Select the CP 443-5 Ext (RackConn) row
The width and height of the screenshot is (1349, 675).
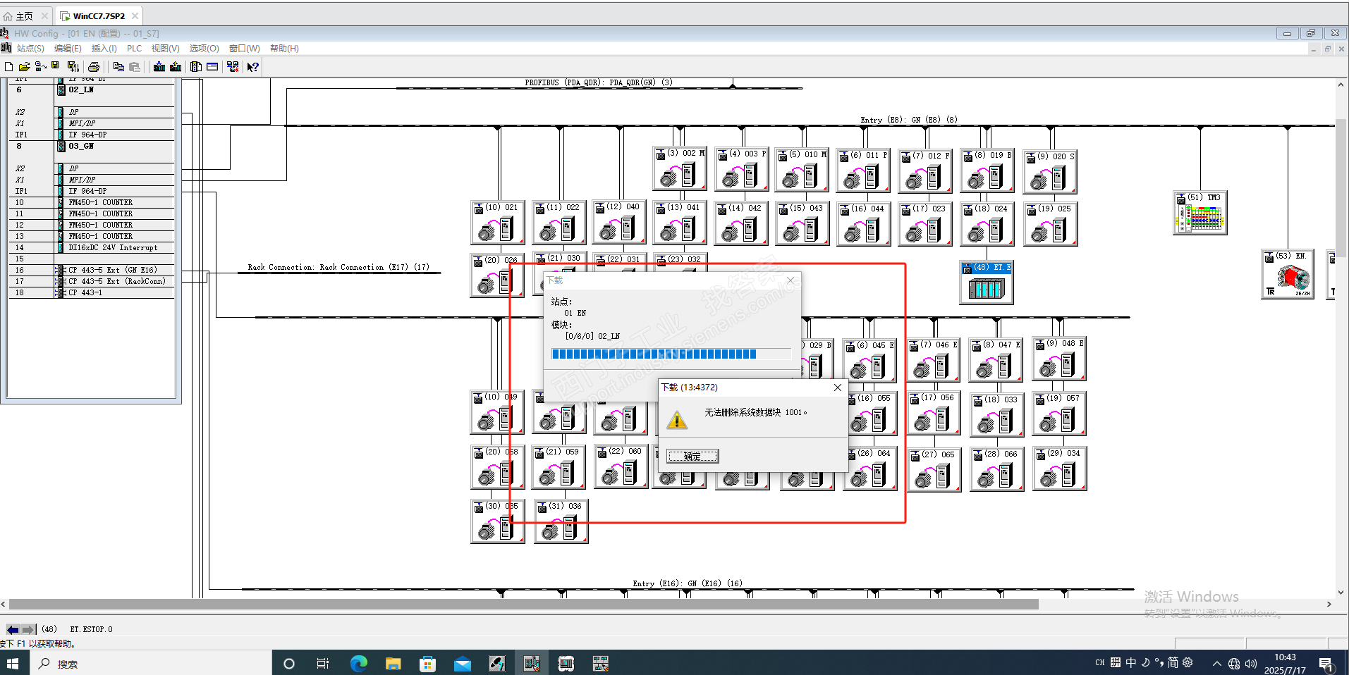pyautogui.click(x=91, y=282)
